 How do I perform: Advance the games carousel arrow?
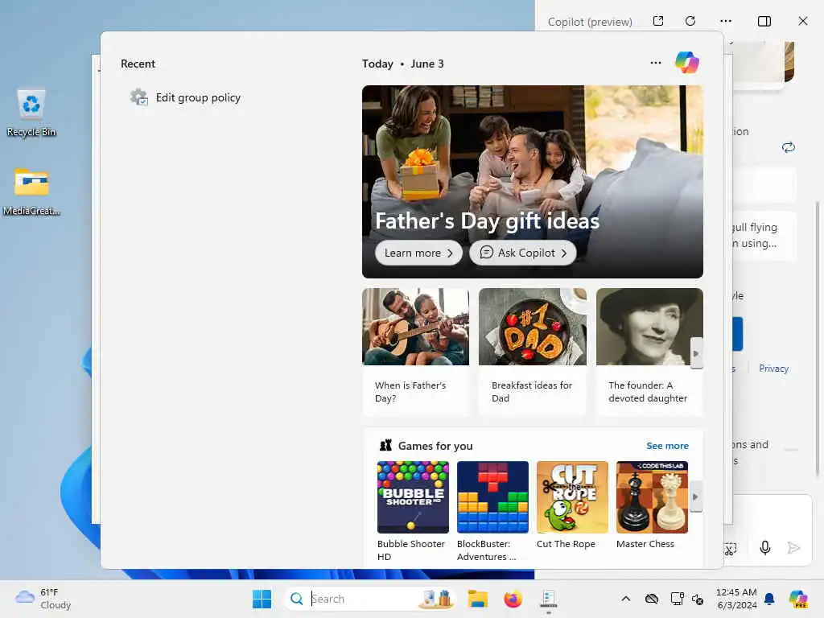tap(696, 496)
